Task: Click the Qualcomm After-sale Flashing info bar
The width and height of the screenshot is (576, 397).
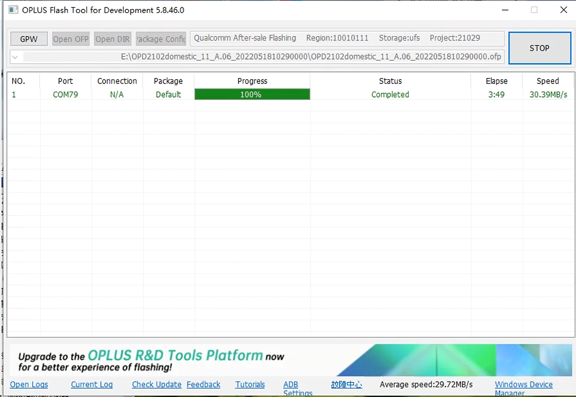Action: click(347, 38)
